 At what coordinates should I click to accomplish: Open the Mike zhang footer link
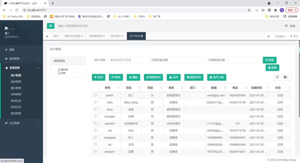pos(289,160)
